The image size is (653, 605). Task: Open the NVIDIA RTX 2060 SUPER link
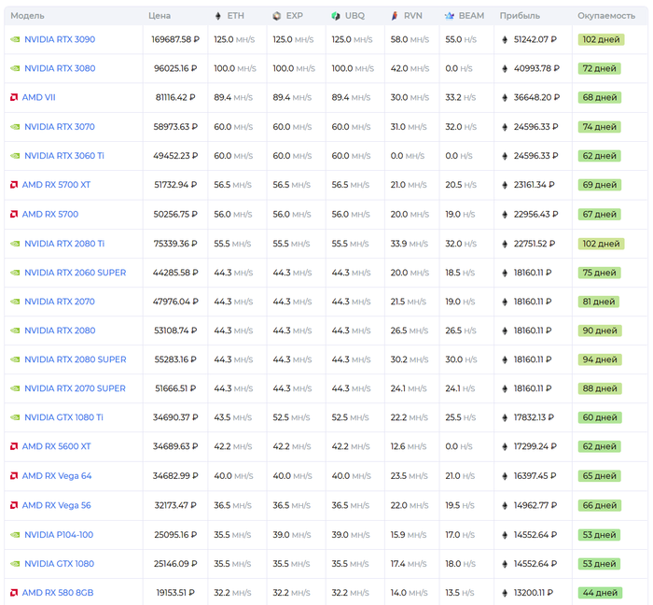[x=75, y=273]
